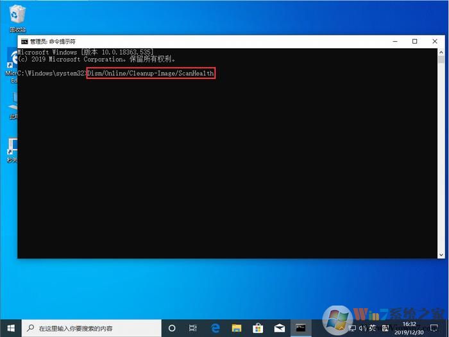Open Microsoft Store from the taskbar
The width and height of the screenshot is (449, 337).
tap(257, 327)
